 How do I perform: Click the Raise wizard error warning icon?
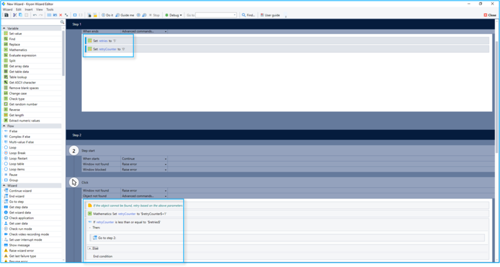[x=6, y=250]
